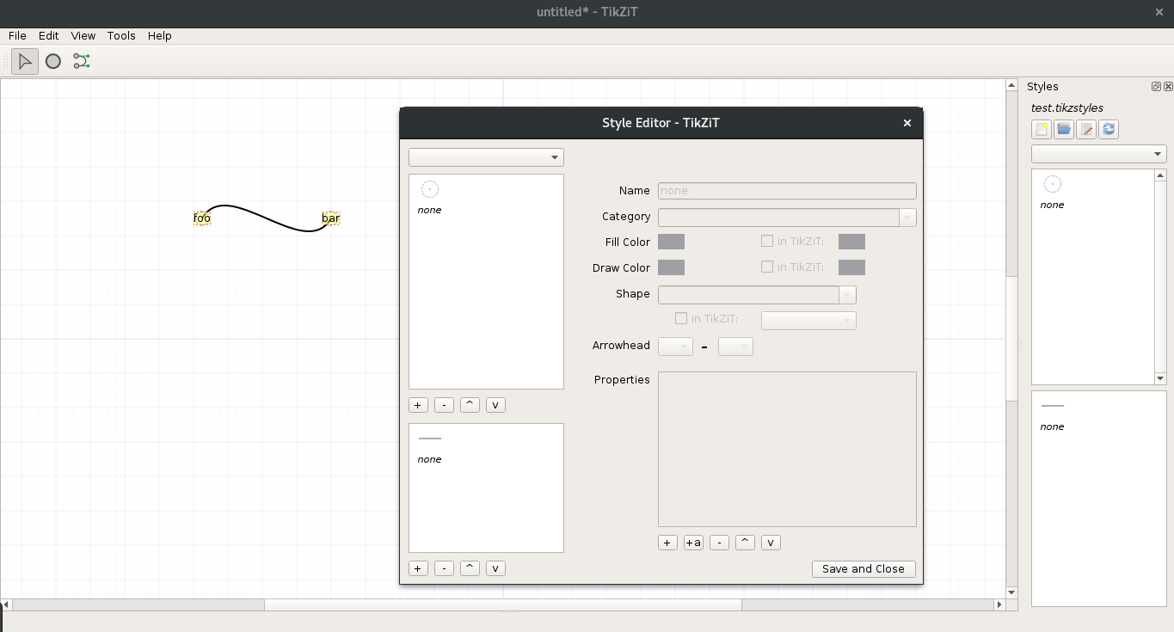Open category dropdown in Styles panel

(1099, 154)
